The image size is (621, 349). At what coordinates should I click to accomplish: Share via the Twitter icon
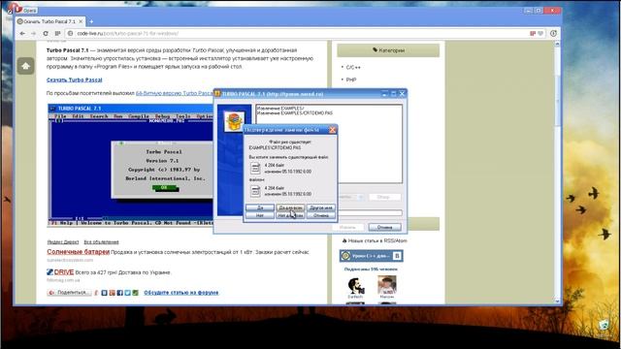click(x=127, y=293)
